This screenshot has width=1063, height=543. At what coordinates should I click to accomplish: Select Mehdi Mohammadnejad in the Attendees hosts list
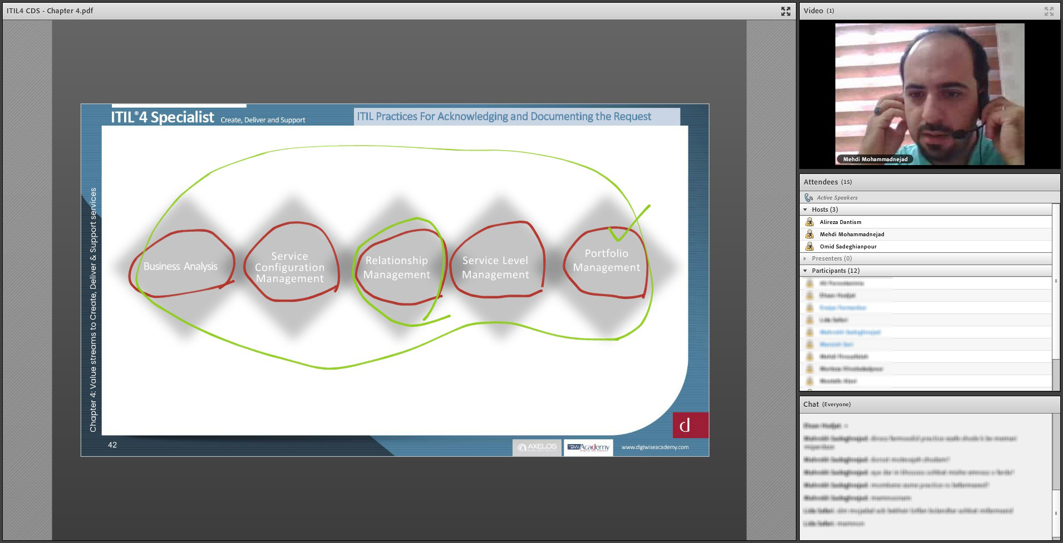pos(926,234)
